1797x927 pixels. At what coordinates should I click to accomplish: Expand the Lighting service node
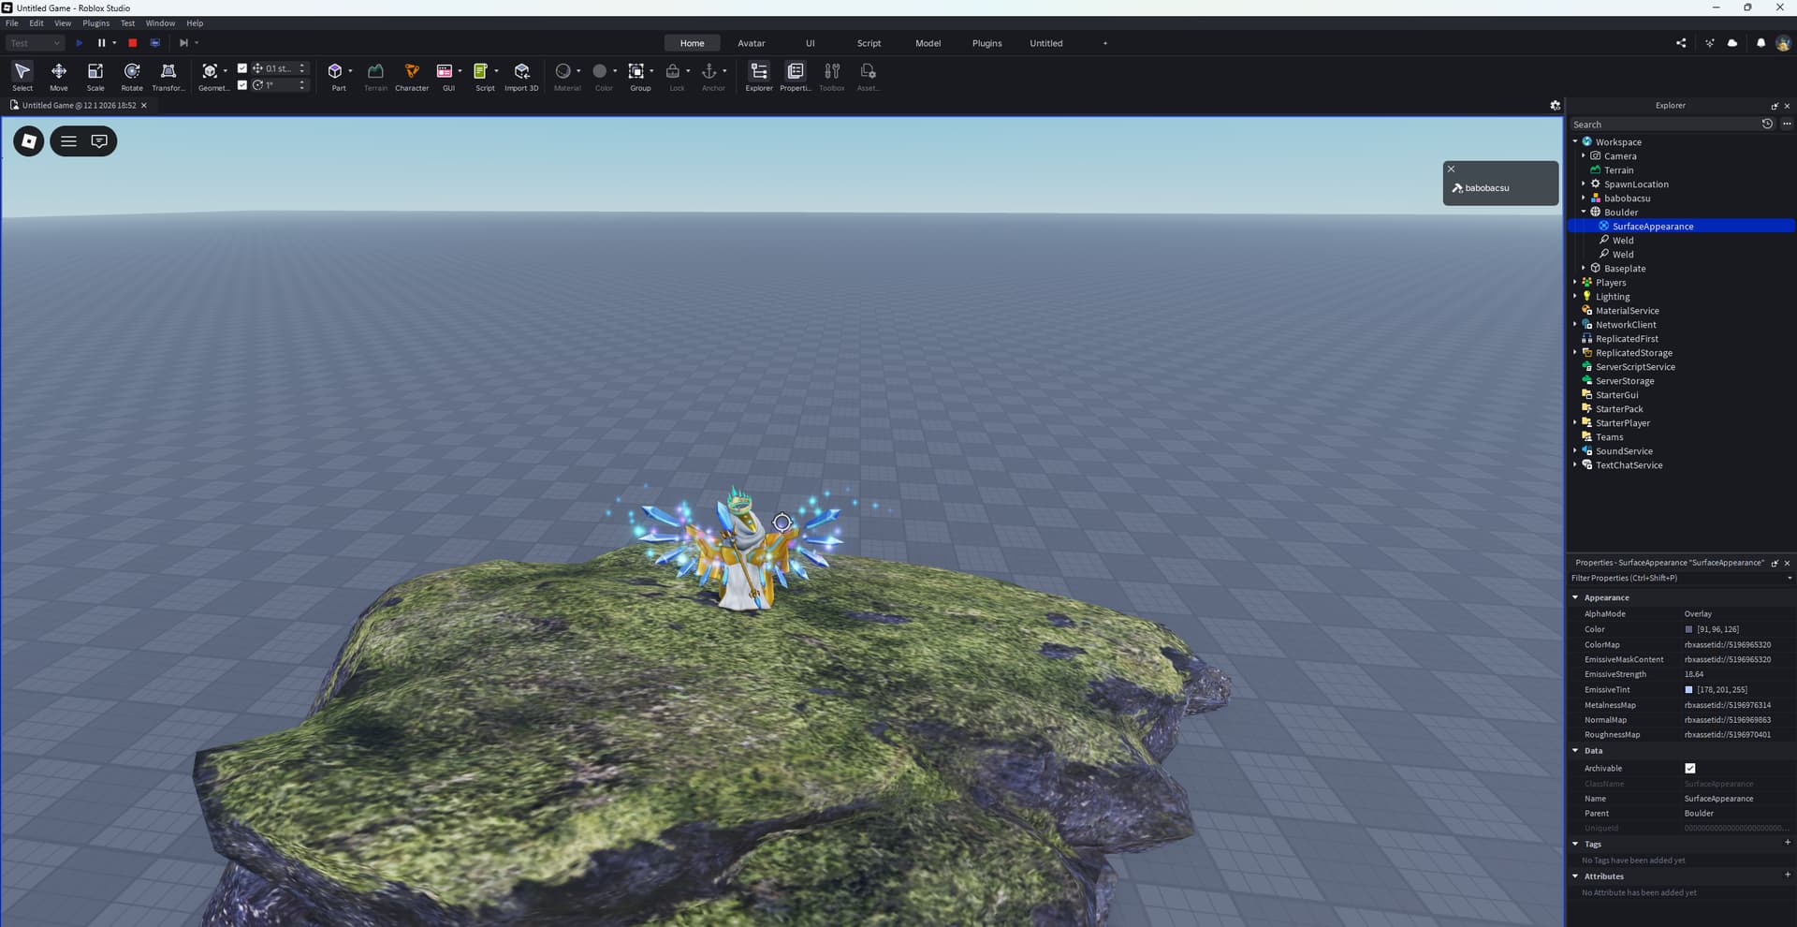tap(1575, 297)
